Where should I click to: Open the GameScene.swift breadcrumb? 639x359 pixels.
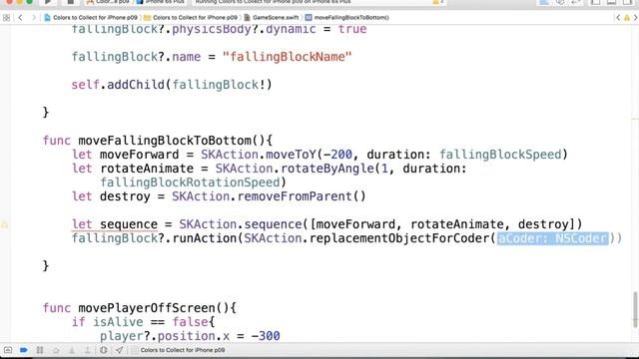point(272,18)
